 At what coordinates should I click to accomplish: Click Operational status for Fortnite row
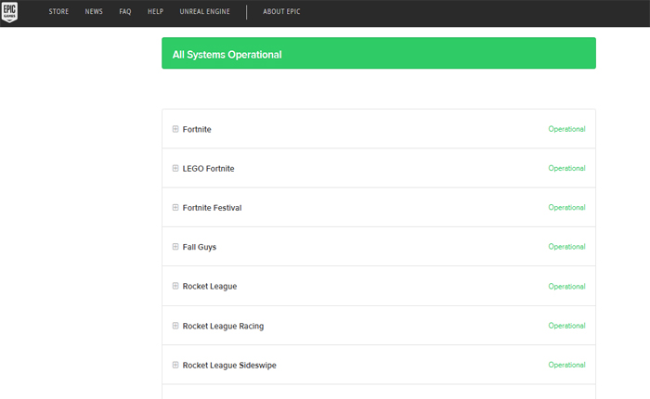(x=566, y=129)
